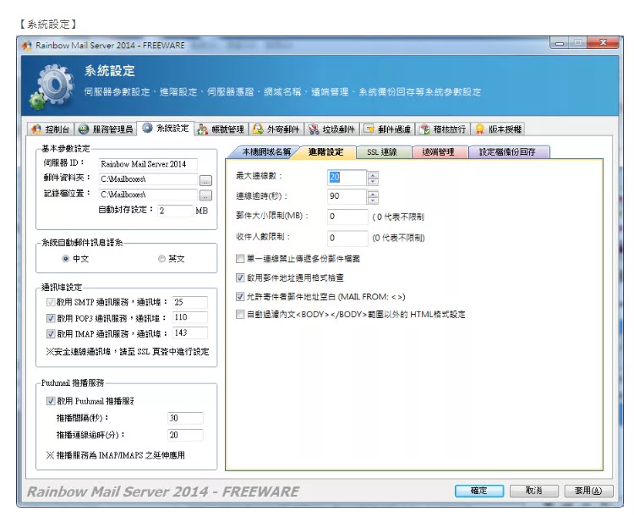Disable the POP3 通訊服務 checkbox
634x522 pixels.
pyautogui.click(x=51, y=318)
